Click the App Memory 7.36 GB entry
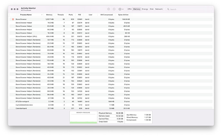This screenshot has width=222, height=136. 138,115
